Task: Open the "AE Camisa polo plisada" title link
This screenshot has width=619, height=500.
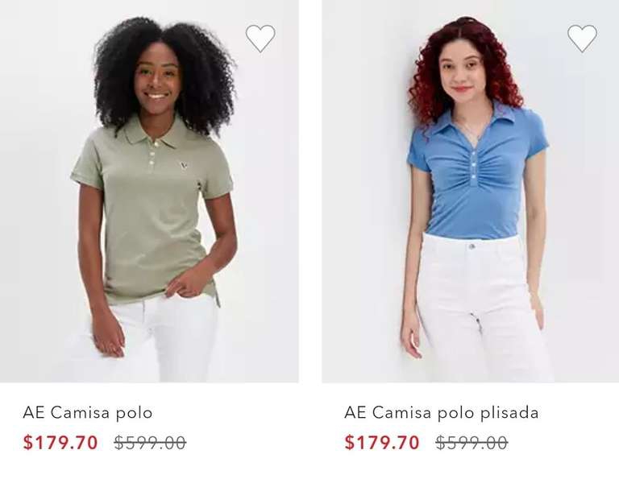Action: pyautogui.click(x=442, y=413)
